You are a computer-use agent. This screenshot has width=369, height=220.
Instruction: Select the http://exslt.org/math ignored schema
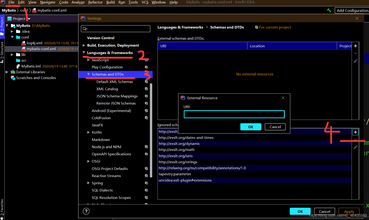pyautogui.click(x=176, y=150)
